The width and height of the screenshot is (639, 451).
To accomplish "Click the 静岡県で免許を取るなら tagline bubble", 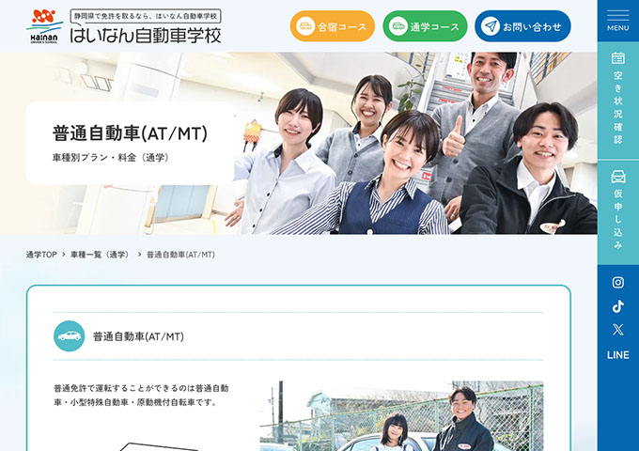I will (x=146, y=16).
